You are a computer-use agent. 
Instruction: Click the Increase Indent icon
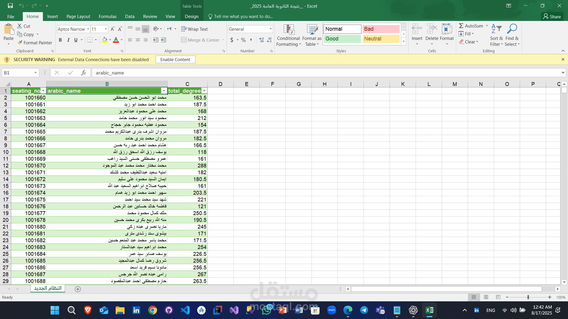click(164, 40)
